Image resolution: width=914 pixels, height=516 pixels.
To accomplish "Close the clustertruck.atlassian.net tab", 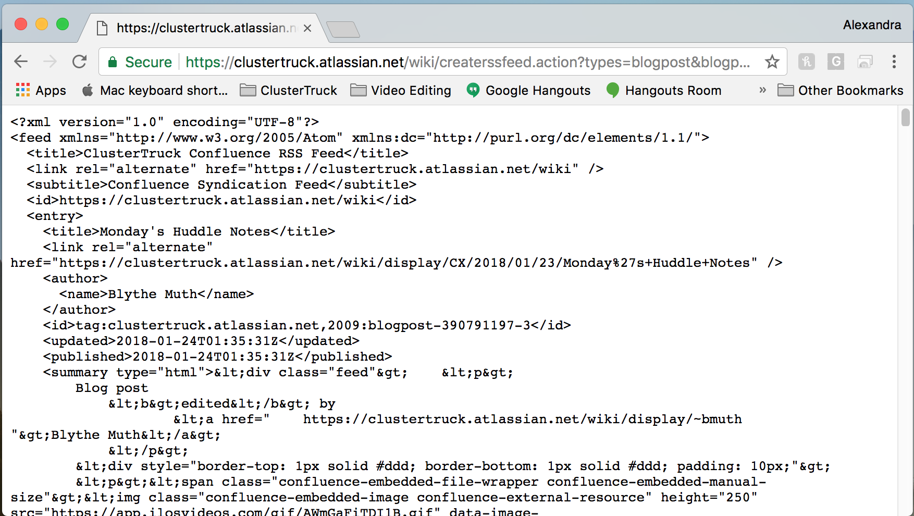I will pos(307,28).
